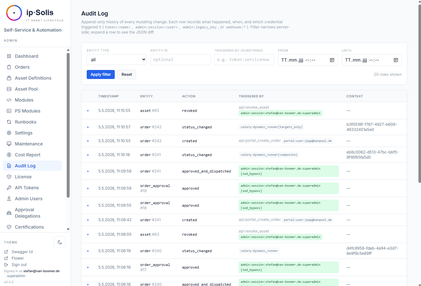
Task: Open the Entity Type dropdown
Action: tap(117, 60)
